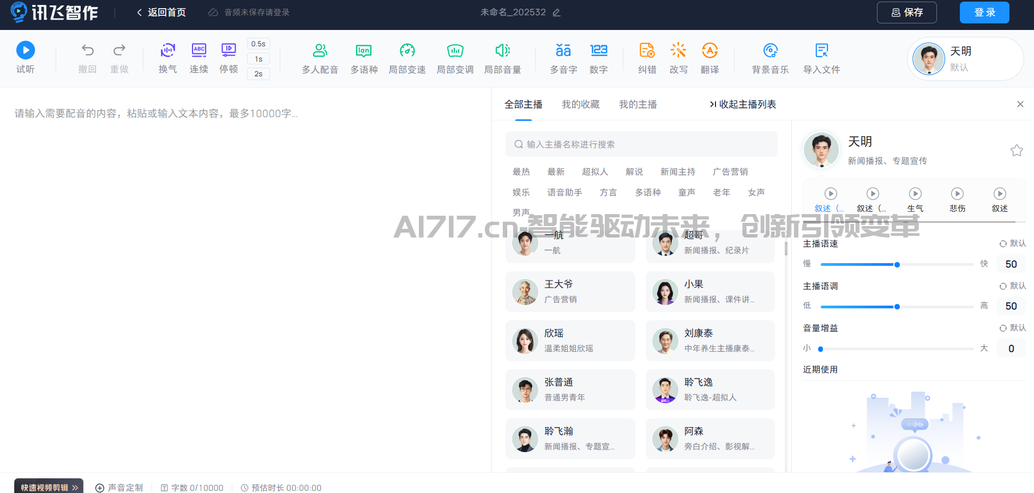Play the audio preview with 试听
This screenshot has width=1034, height=493.
(x=26, y=57)
